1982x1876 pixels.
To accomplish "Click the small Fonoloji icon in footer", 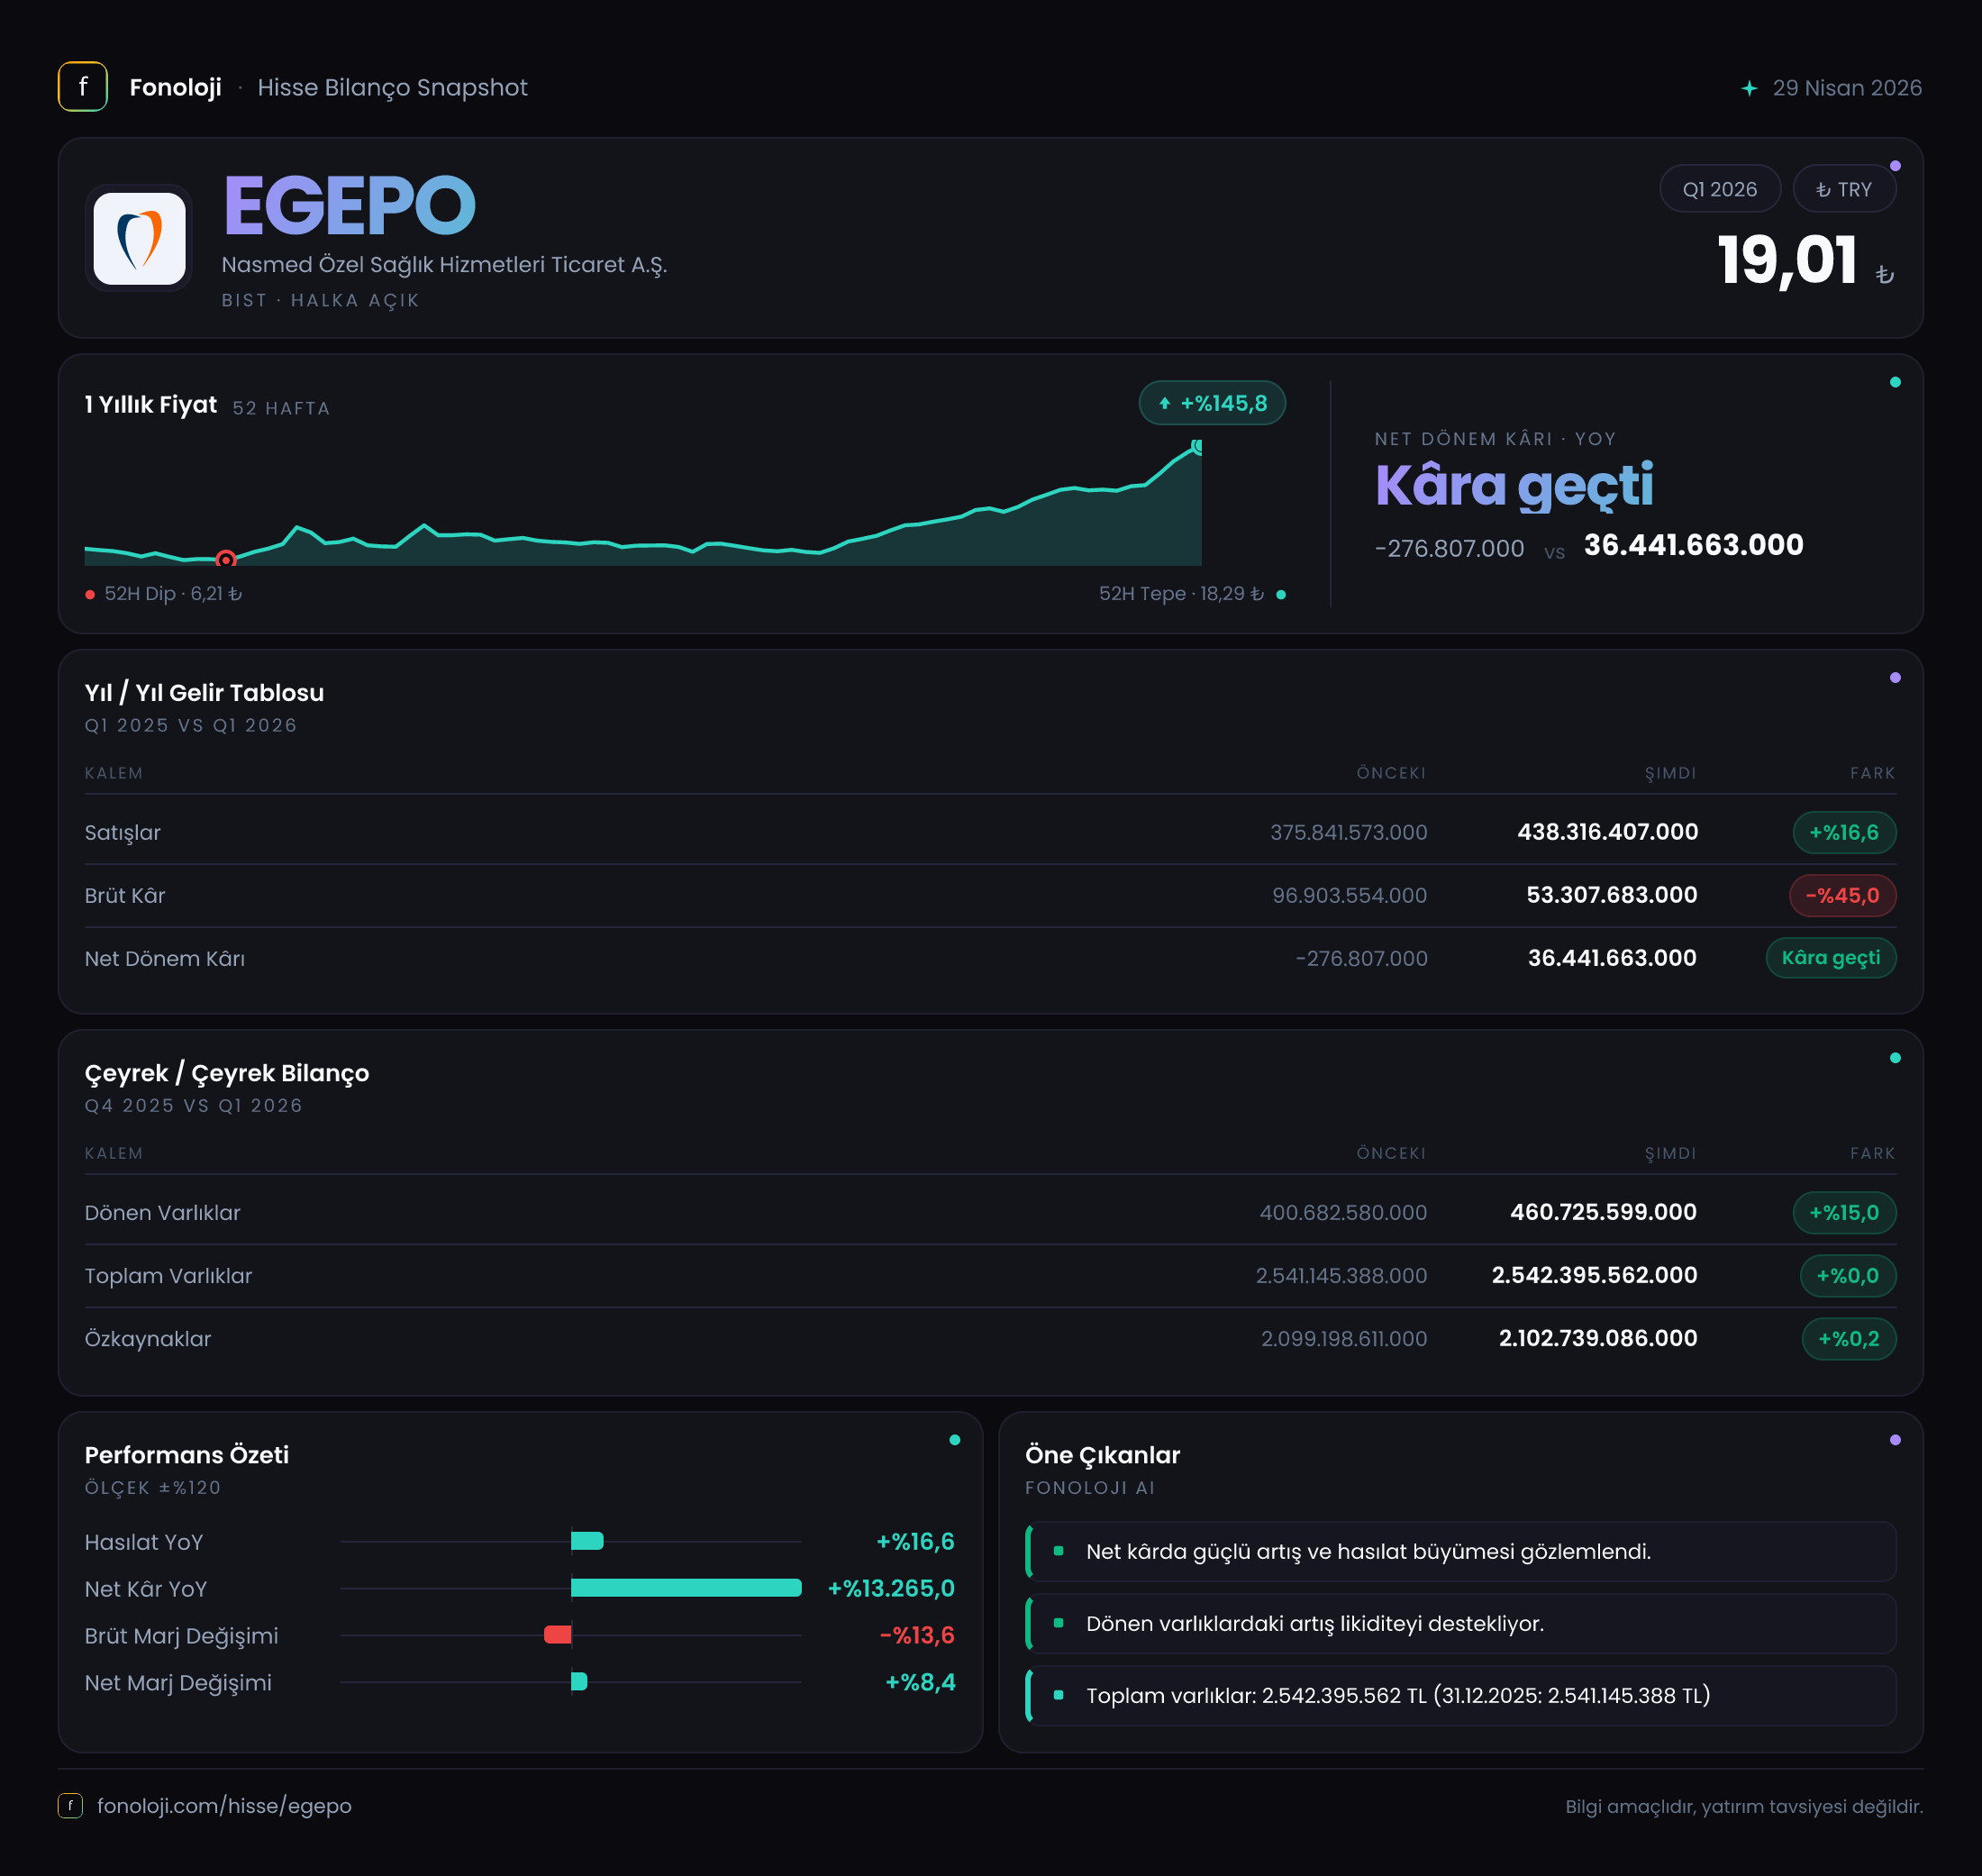I will 70,1805.
